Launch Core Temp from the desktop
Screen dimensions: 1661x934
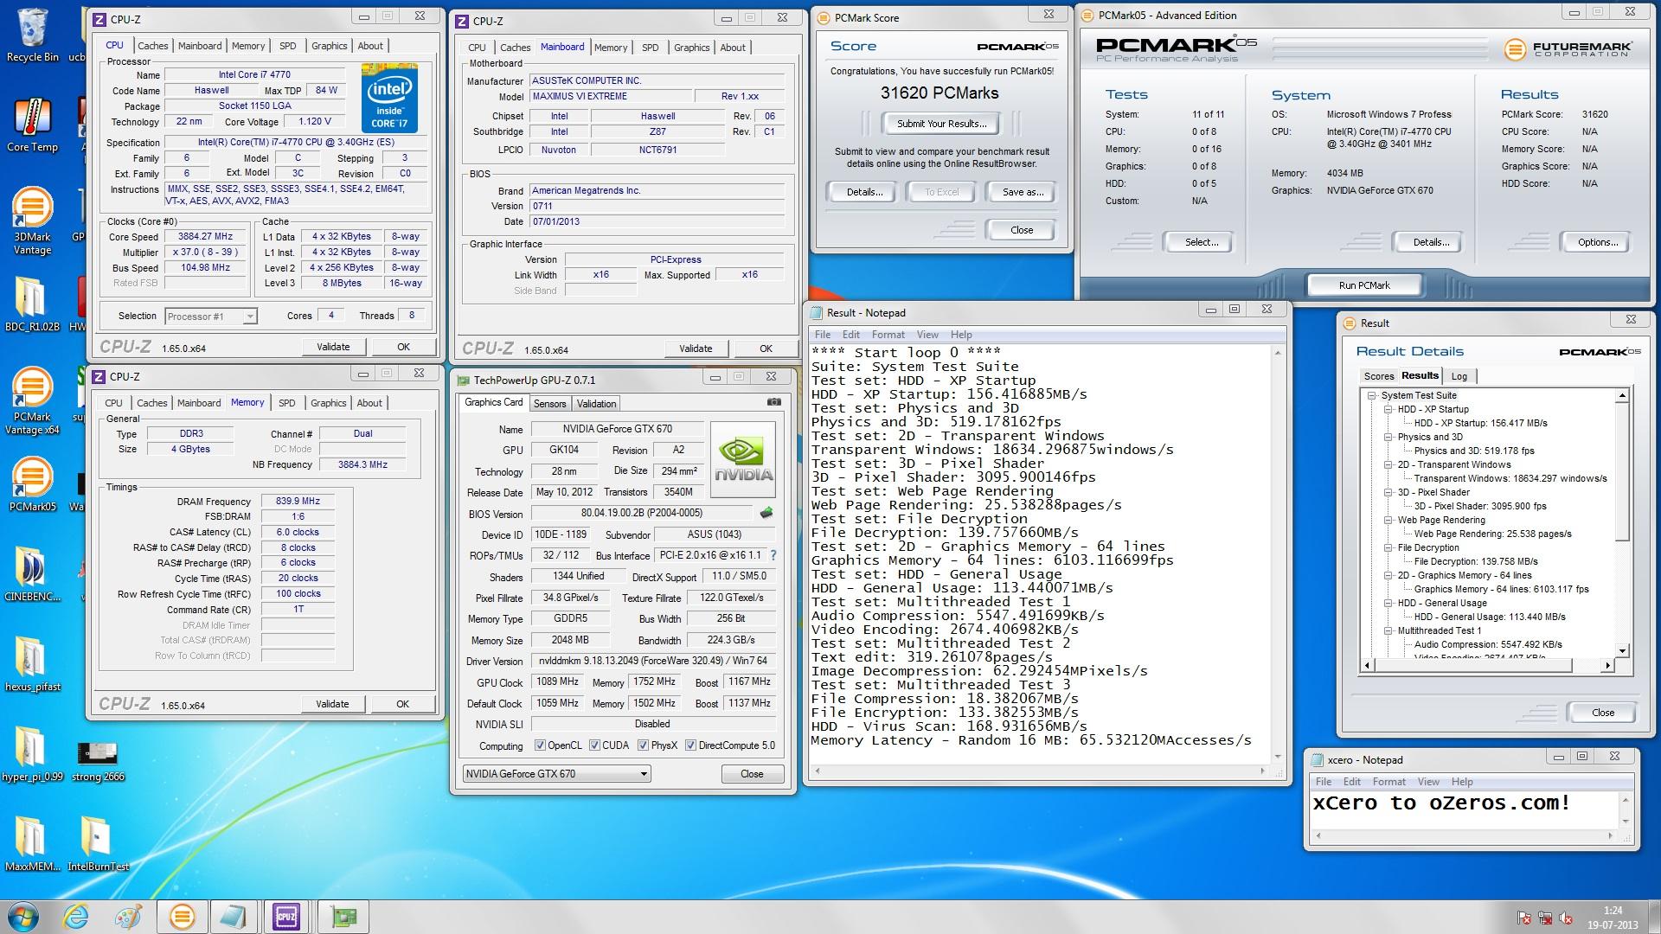pos(32,124)
